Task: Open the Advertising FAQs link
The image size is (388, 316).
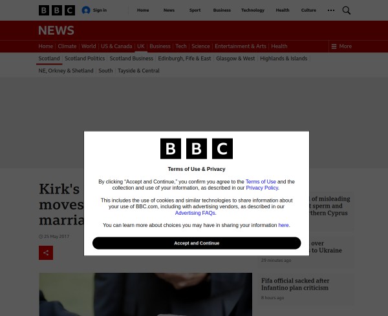Action: coord(195,213)
